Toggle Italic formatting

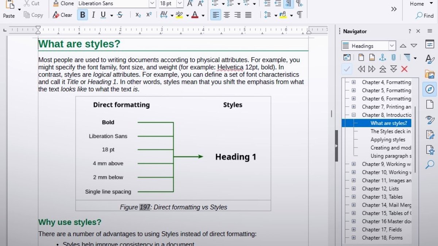pos(93,15)
